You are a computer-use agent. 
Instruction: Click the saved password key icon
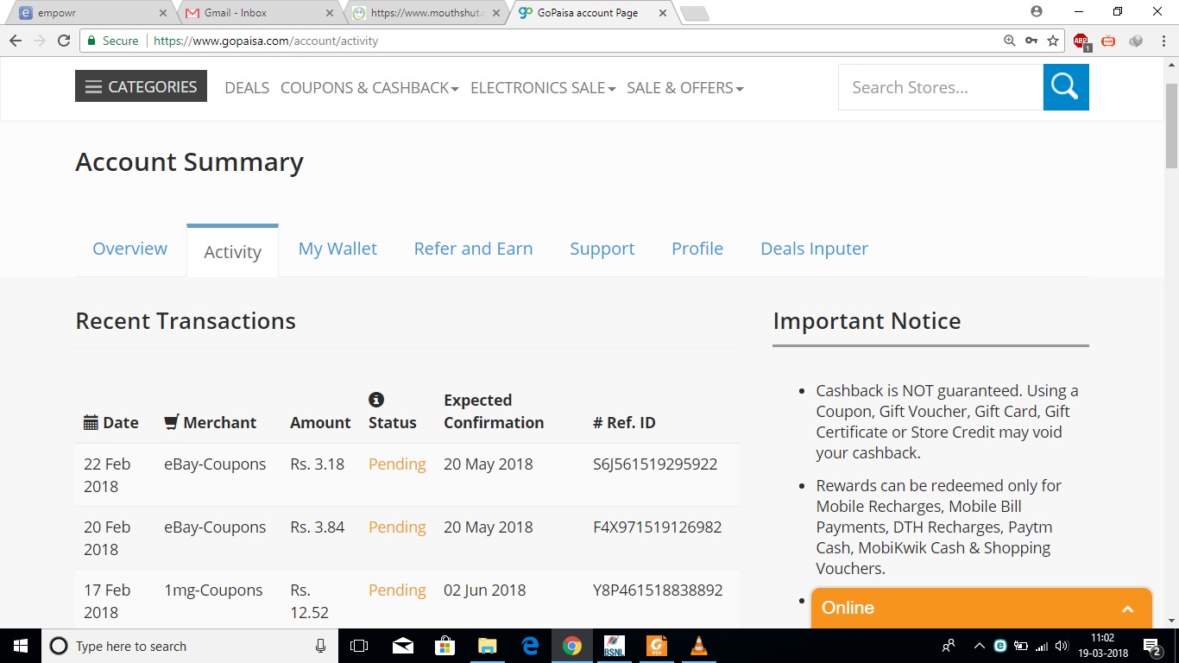pyautogui.click(x=1031, y=41)
